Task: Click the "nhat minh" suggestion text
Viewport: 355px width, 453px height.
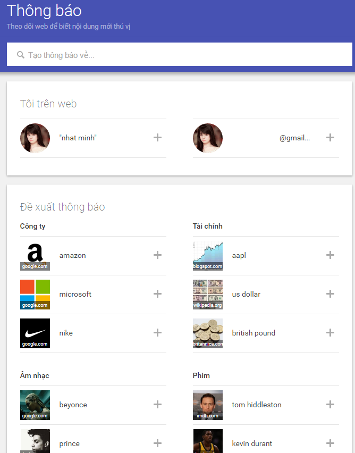Action: [78, 138]
